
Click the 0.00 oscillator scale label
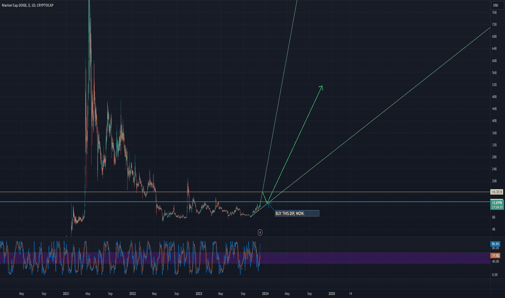(x=495, y=275)
